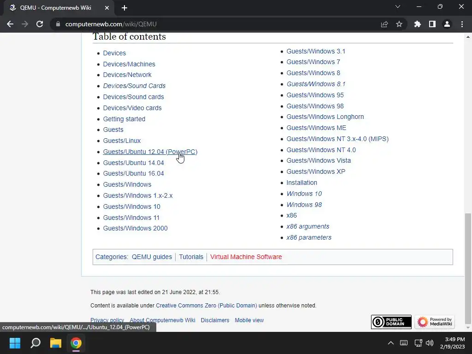Open the Guests/Windows XP link
Screen dimensions: 472x354
point(316,171)
